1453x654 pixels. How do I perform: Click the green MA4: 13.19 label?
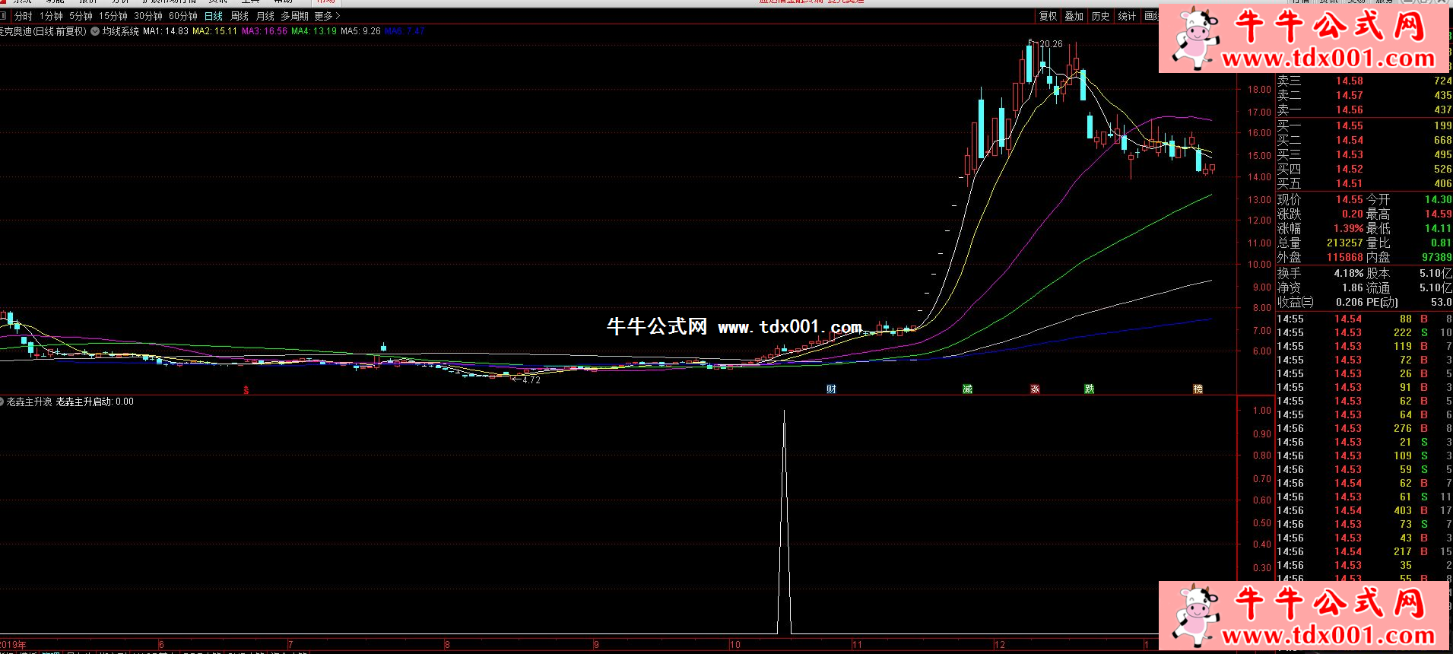(x=314, y=31)
